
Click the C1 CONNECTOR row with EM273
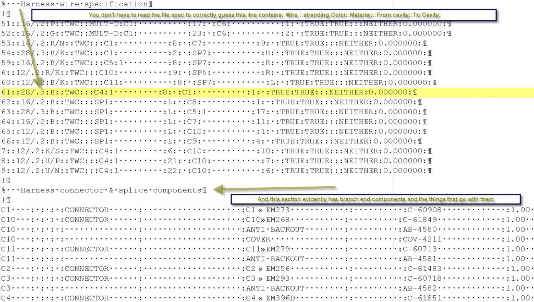click(261, 210)
